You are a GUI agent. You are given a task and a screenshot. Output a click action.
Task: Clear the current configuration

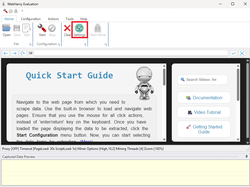[x=67, y=30]
